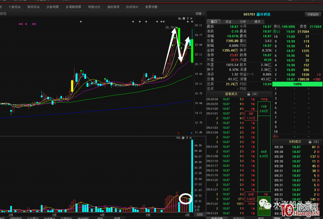Click 6月 label on time axis
Viewport: 323px width, 219px height.
click(x=187, y=215)
